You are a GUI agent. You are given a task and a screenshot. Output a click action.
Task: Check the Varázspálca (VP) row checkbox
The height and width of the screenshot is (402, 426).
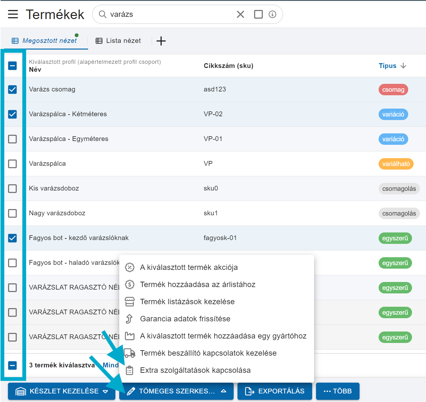[12, 164]
